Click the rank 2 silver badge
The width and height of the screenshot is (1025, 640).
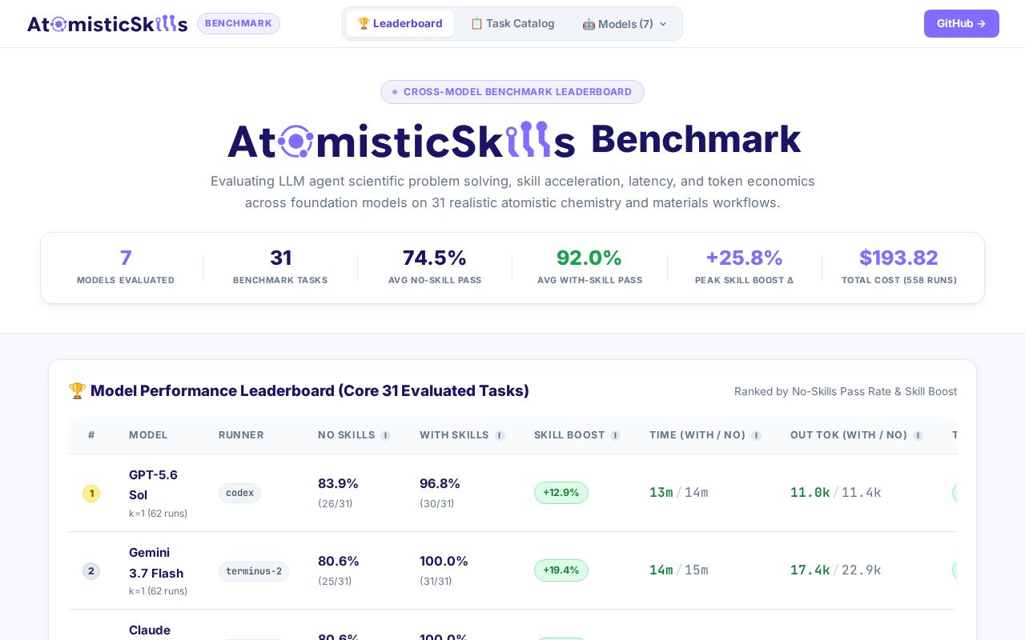tap(91, 571)
